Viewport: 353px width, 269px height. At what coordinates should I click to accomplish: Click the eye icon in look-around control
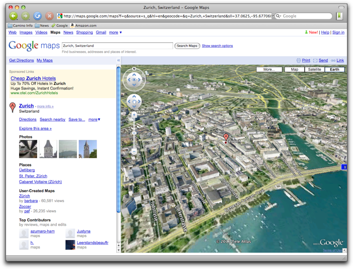click(x=134, y=79)
